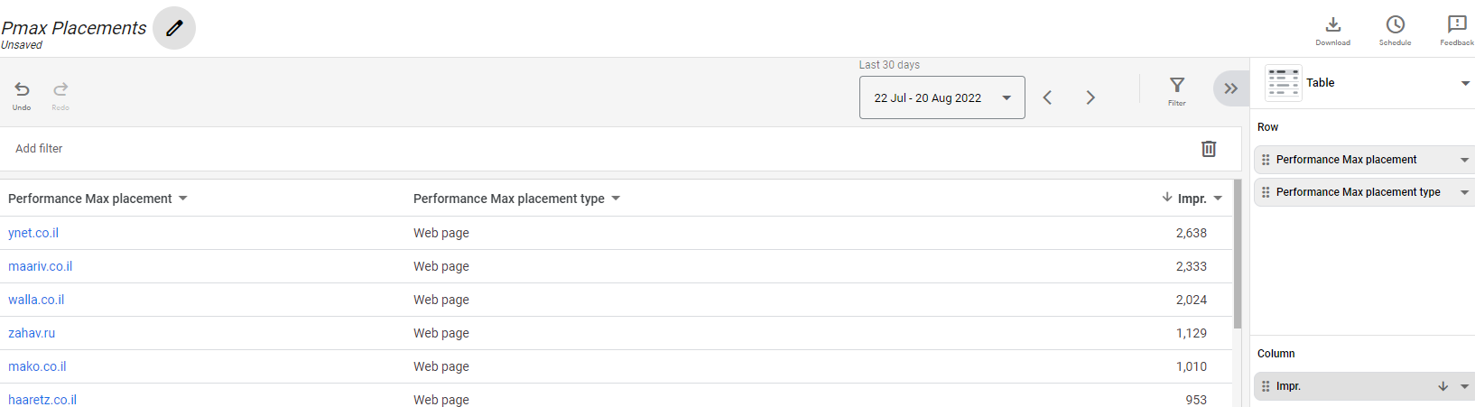Open the ynet.co.il placement link
1475x407 pixels.
point(33,233)
